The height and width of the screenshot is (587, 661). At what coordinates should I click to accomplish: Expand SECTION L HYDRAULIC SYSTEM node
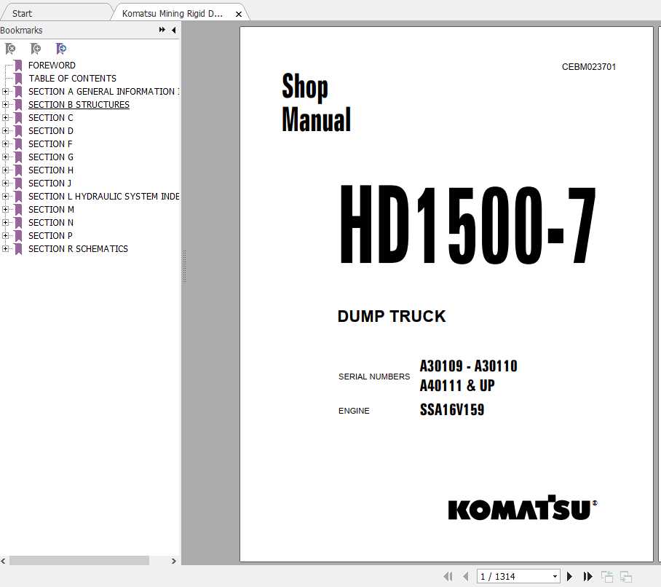[5, 196]
